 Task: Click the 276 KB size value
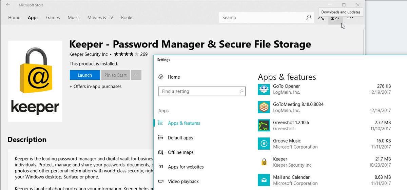point(384,86)
